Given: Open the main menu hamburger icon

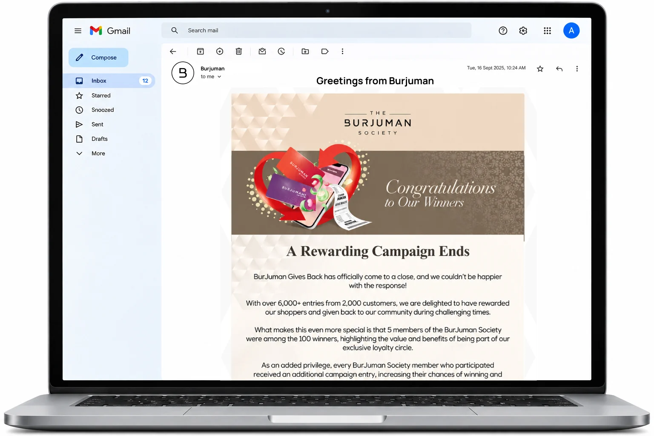Looking at the screenshot, I should tap(78, 31).
